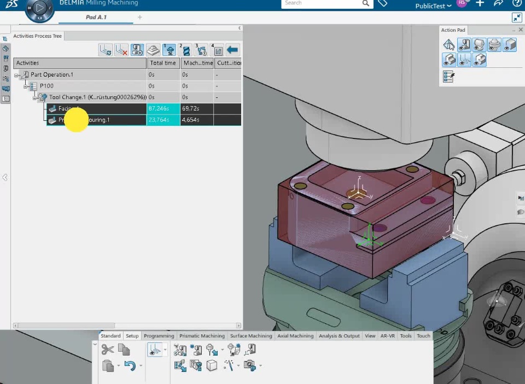The width and height of the screenshot is (525, 384).
Task: Toggle the numbered option 1 button
Action: [x=169, y=50]
